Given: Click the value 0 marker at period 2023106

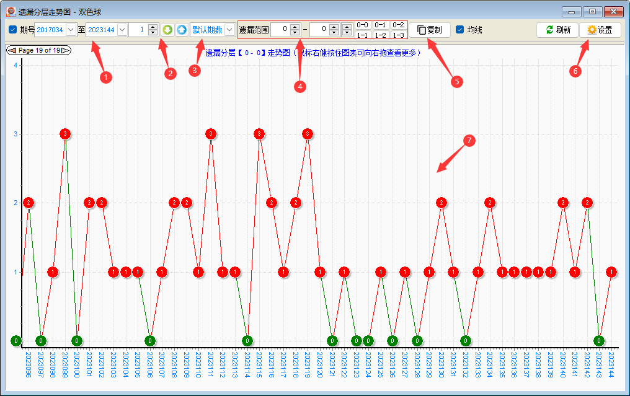Looking at the screenshot, I should 150,341.
